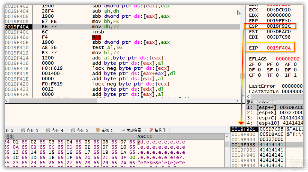Select the 'sub ah,dh' instruction
308x172 pixels.
(106, 11)
